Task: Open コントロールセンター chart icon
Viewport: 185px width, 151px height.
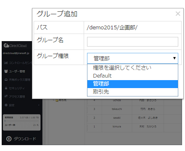Action: (x=6, y=62)
